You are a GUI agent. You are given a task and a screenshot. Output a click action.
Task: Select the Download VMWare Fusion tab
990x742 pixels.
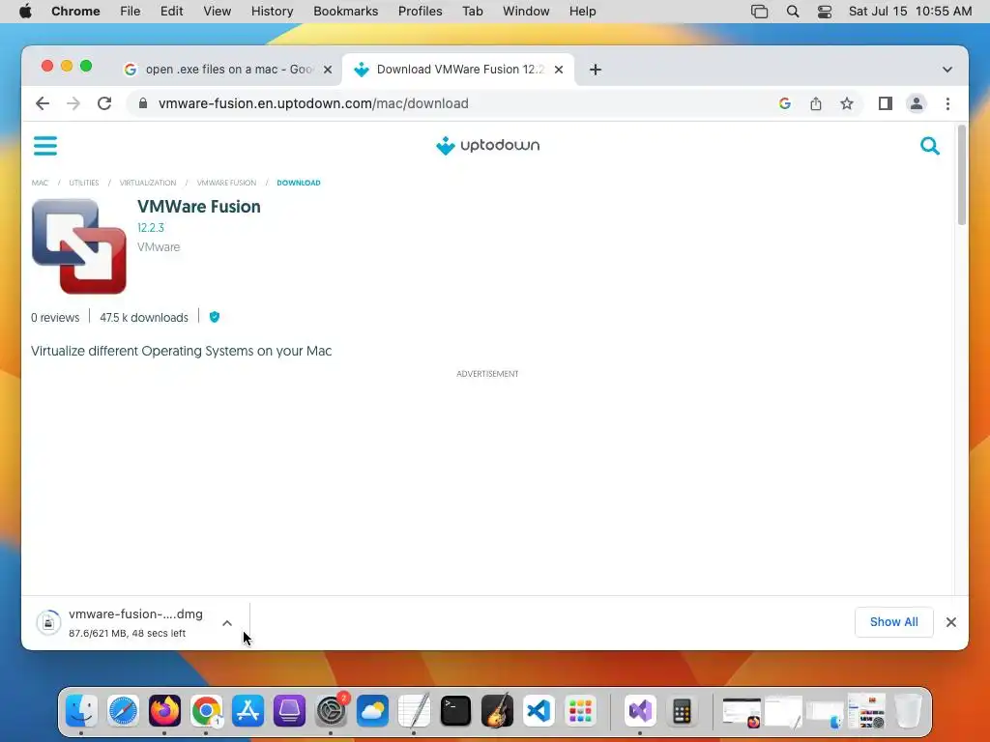459,70
